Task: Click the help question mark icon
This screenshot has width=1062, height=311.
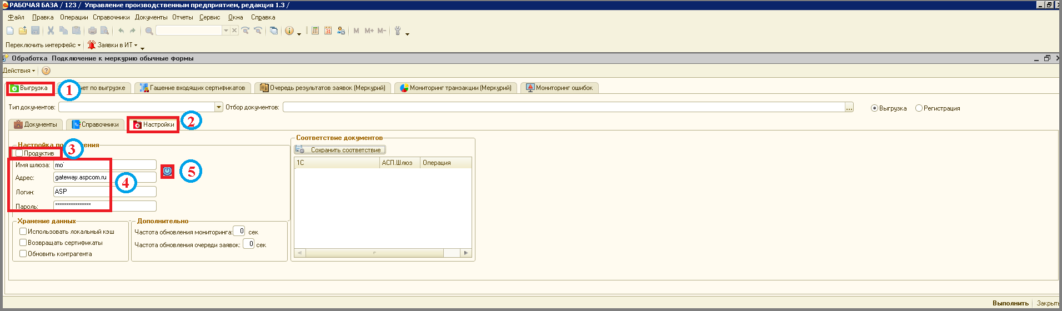Action: [x=46, y=71]
